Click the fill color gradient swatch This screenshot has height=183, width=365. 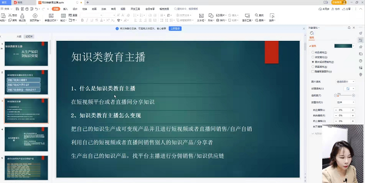coord(343,46)
